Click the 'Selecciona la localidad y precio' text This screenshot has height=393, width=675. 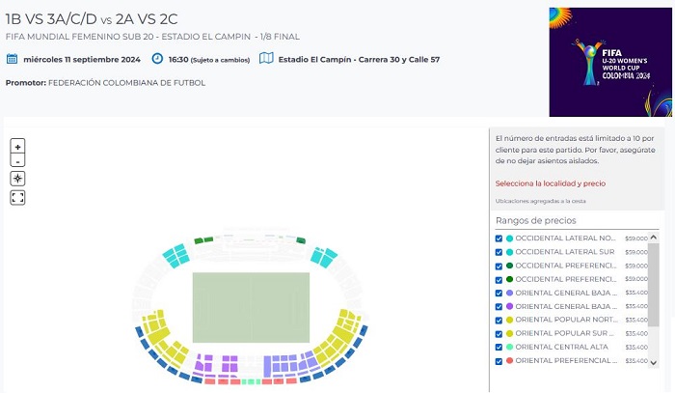coord(550,182)
